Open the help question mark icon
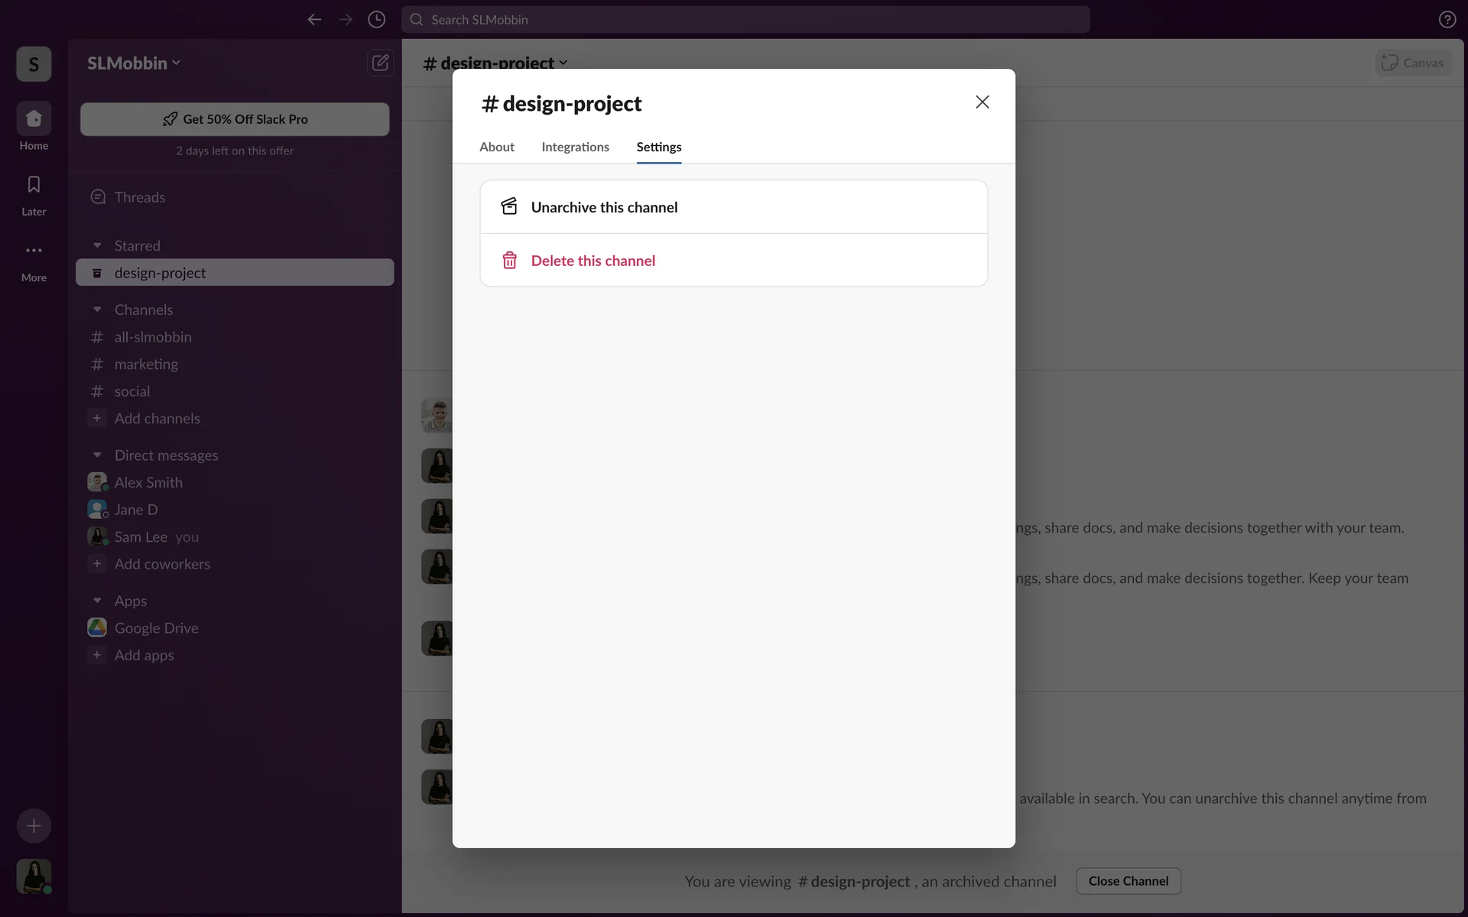The height and width of the screenshot is (917, 1468). (x=1447, y=20)
